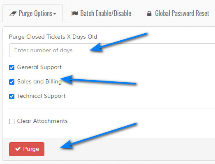Enable the Clear Attachments checkbox

12,121
